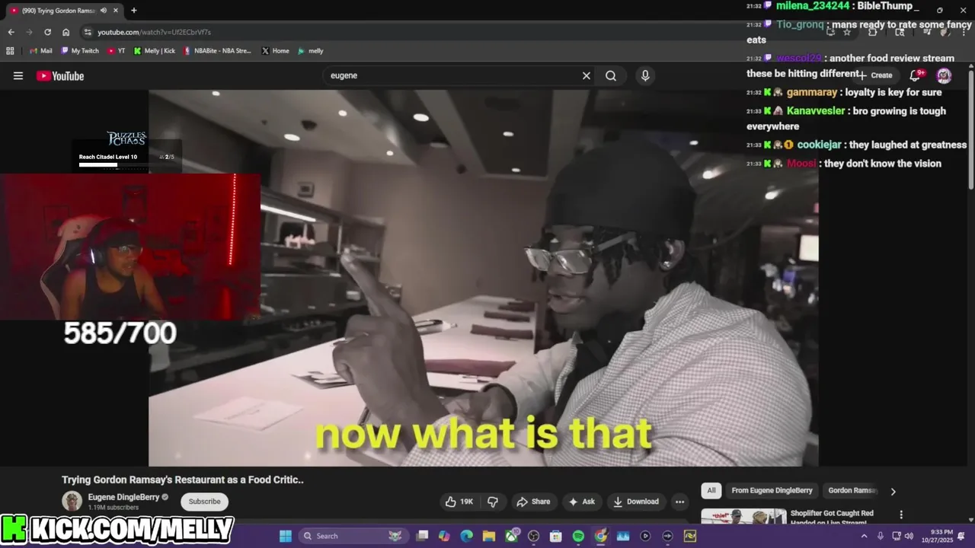975x548 pixels.
Task: Open Task View on the taskbar
Action: (x=422, y=536)
